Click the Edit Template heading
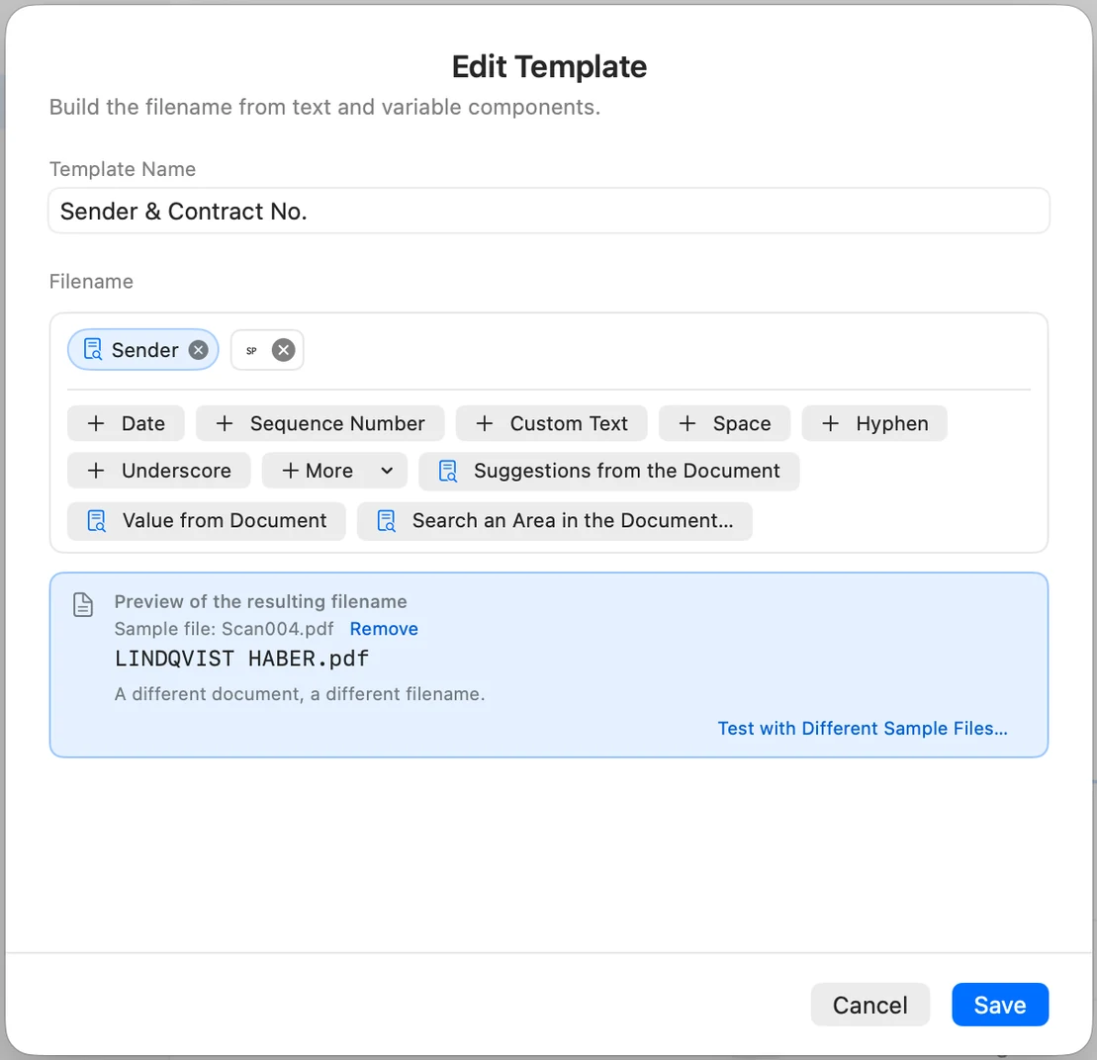 [549, 66]
